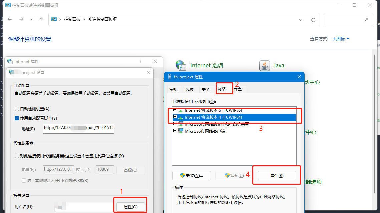
Task: Click the PAC script 地址 input field
Action: coord(78,128)
